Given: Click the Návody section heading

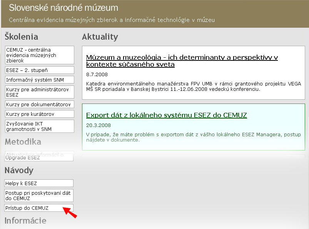Looking at the screenshot, I should click(19, 170).
